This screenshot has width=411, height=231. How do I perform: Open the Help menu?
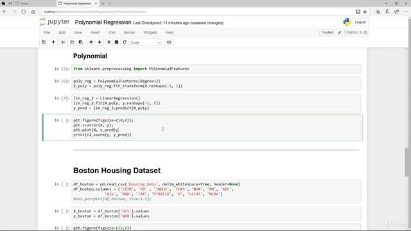(170, 33)
